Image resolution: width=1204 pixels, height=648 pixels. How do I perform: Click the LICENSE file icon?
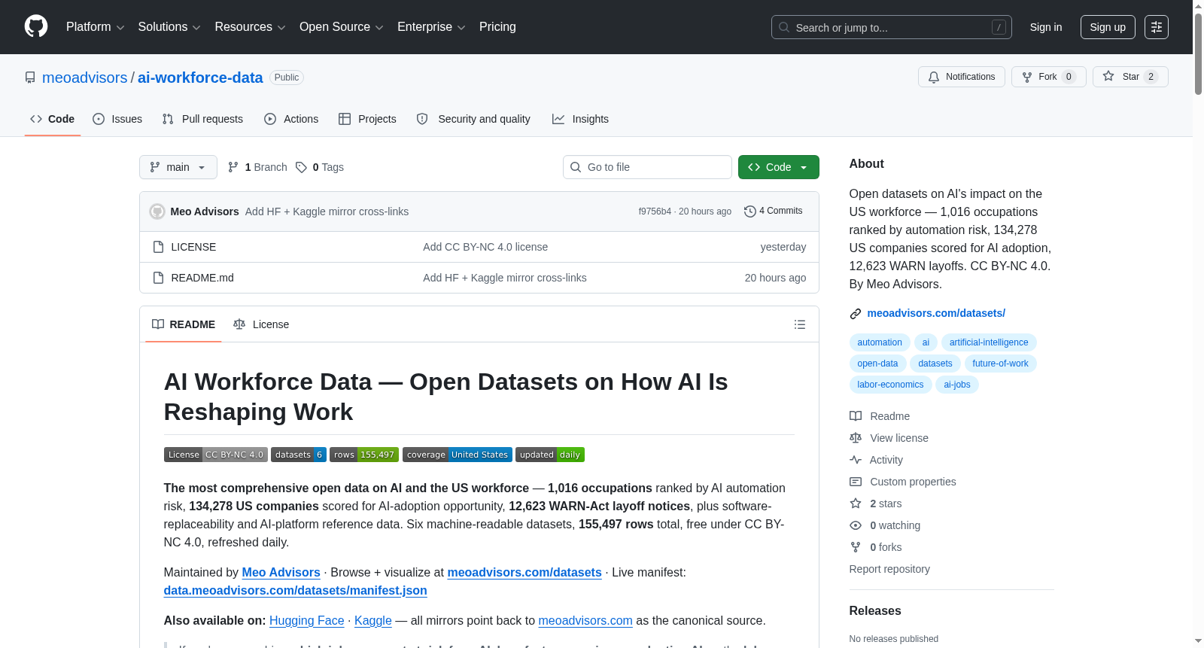158,247
